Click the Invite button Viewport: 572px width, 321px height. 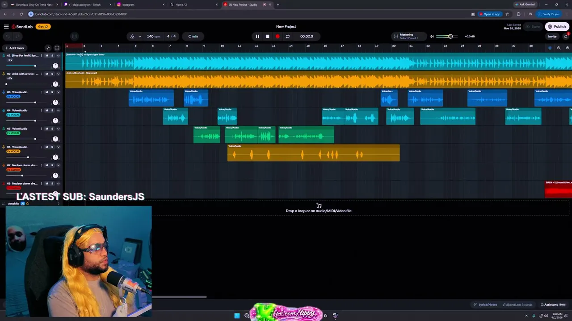(x=552, y=37)
